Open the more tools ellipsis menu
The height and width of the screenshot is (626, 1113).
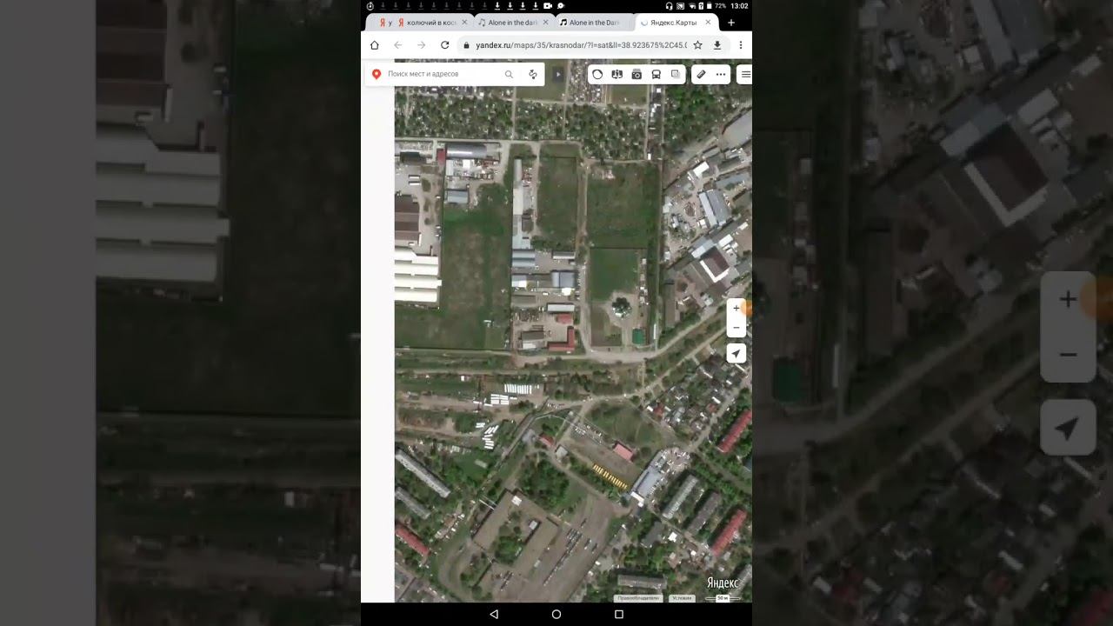721,75
